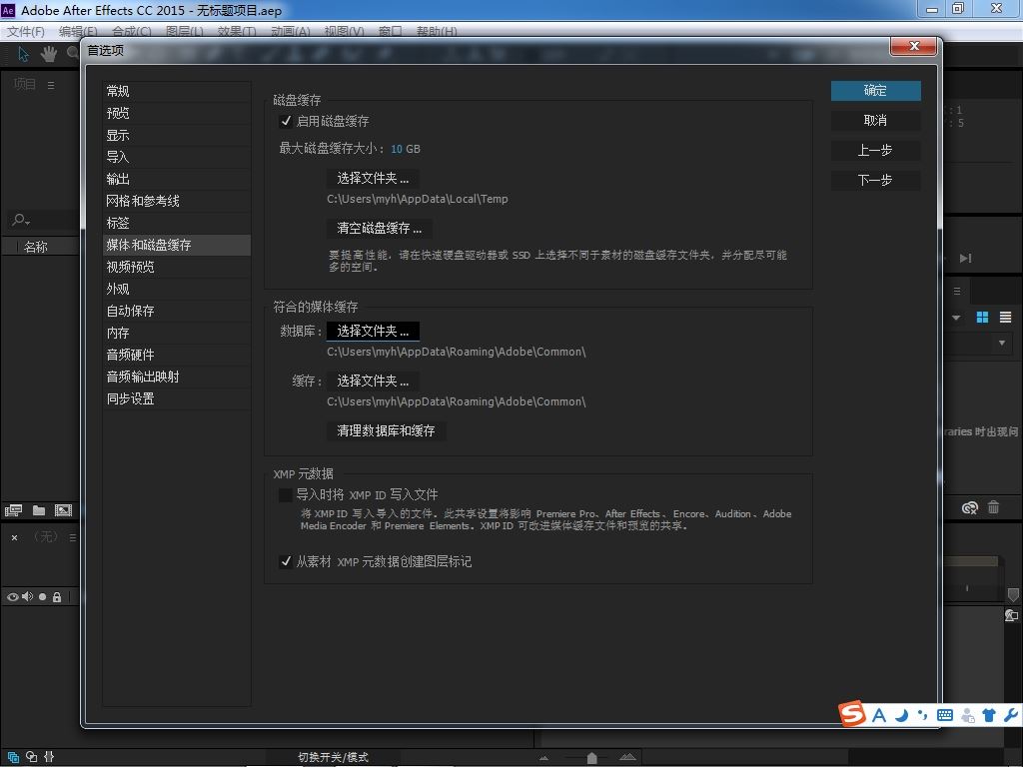Screen dimensions: 1023x767
Task: Click 选择文件夹 next to 缓存
Action: pos(373,381)
